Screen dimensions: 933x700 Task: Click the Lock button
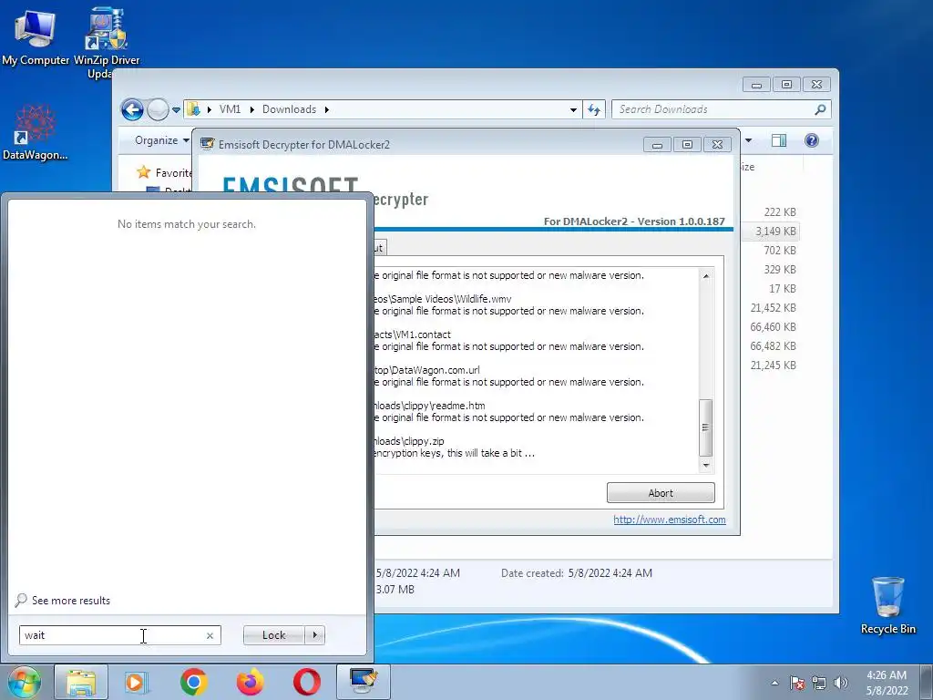coord(273,635)
